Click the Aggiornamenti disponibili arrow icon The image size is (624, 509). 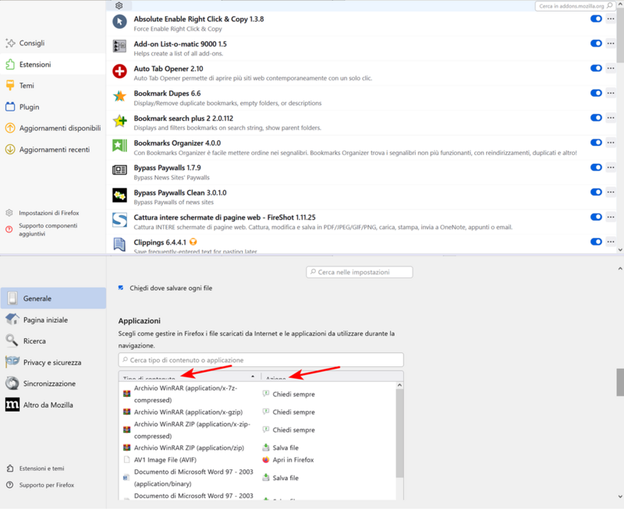(x=10, y=128)
